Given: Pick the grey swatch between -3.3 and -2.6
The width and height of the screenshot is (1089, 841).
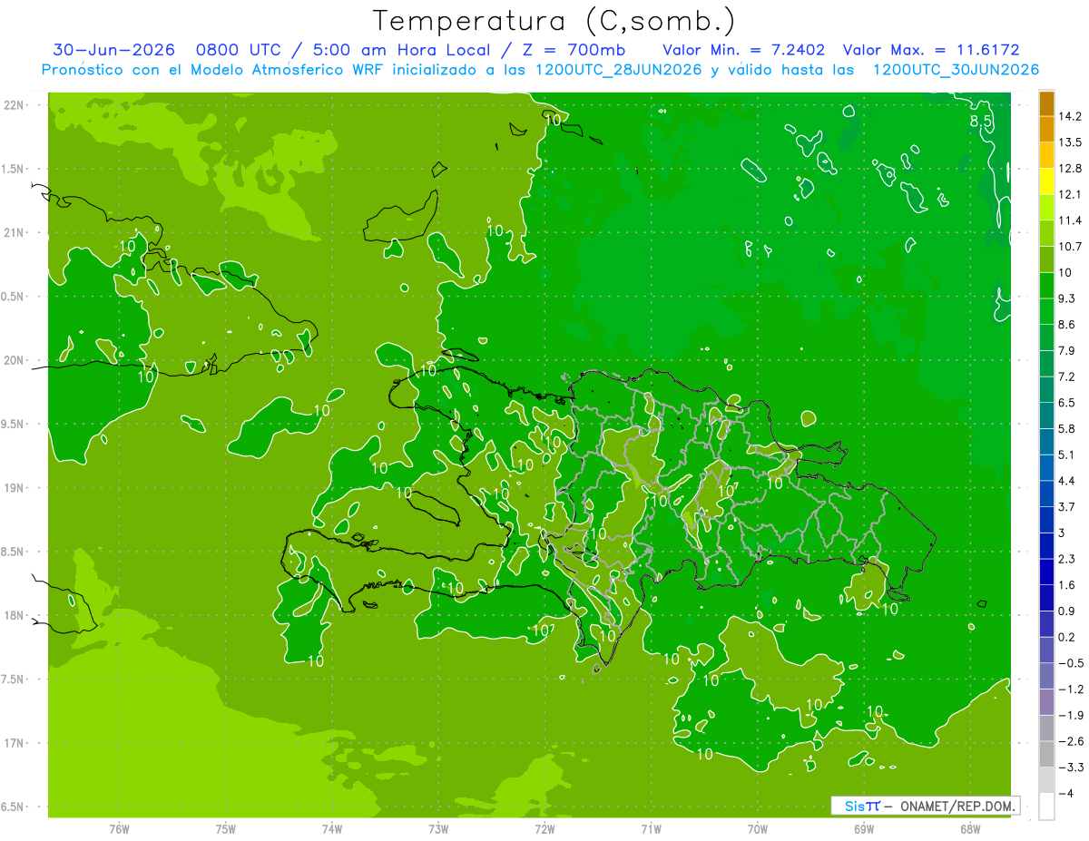Looking at the screenshot, I should pyautogui.click(x=1046, y=754).
